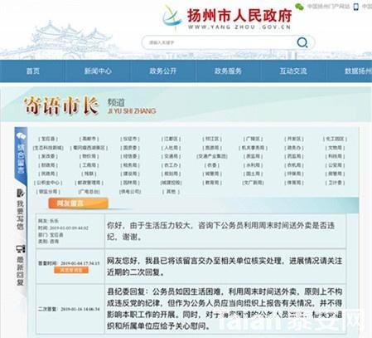This screenshot has width=372, height=338.
Task: Click the 环保局 department link
Action: pos(294,174)
